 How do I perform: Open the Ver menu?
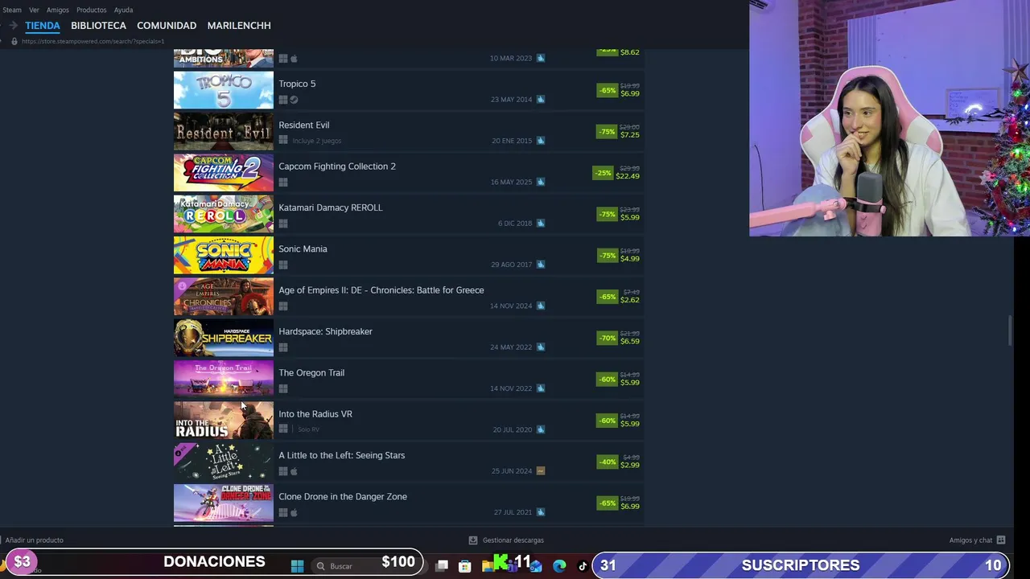[34, 10]
